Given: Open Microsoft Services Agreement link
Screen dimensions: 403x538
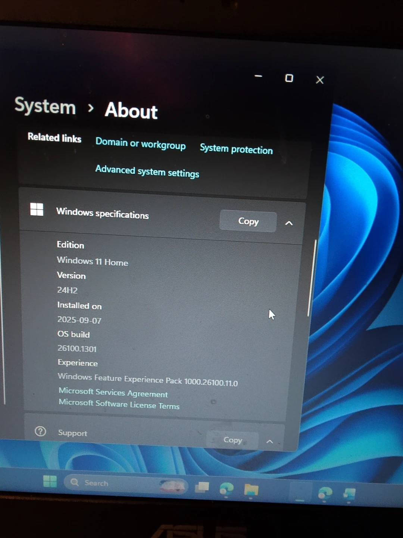Looking at the screenshot, I should (x=113, y=392).
